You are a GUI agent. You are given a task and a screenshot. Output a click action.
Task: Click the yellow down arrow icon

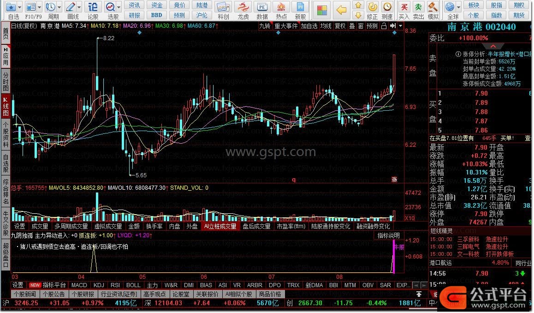point(358,15)
